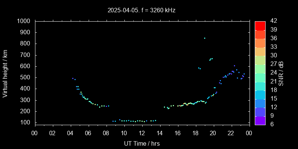Click the '06' tick label on the time axis

[88, 133]
